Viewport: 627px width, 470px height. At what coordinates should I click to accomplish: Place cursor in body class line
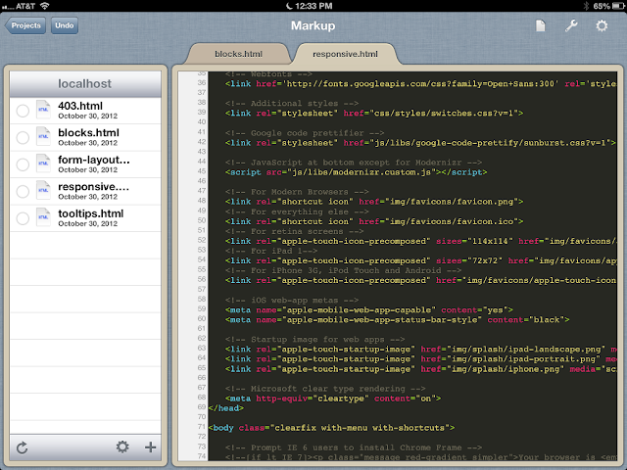[331, 428]
